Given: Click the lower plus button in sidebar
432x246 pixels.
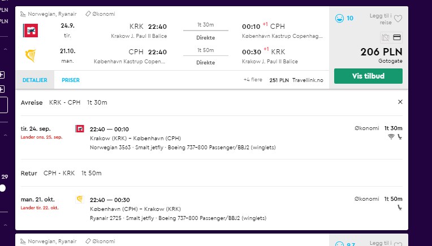Looking at the screenshot, I should 2,89.
